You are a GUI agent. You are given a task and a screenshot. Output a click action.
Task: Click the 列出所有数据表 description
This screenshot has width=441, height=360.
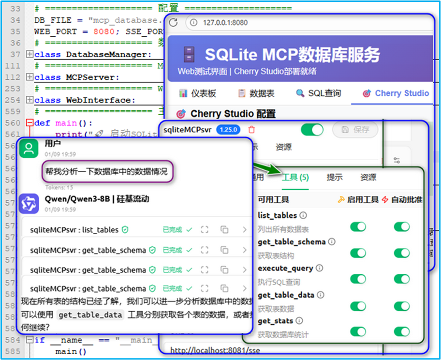pos(283,229)
